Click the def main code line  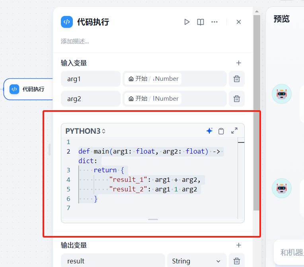click(149, 151)
